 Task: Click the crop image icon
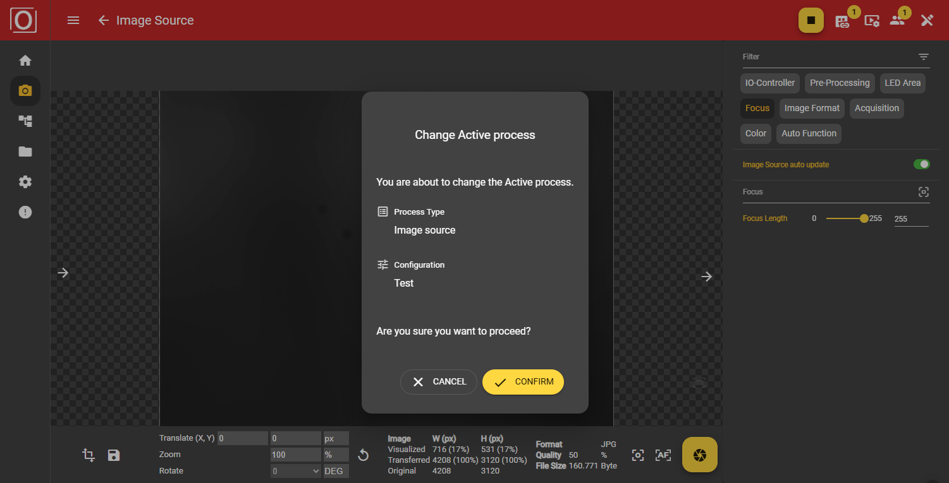tap(89, 455)
